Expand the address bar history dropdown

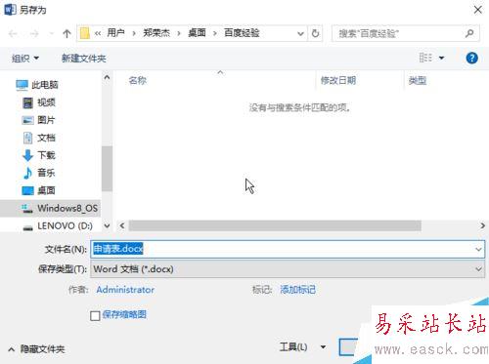[x=300, y=33]
